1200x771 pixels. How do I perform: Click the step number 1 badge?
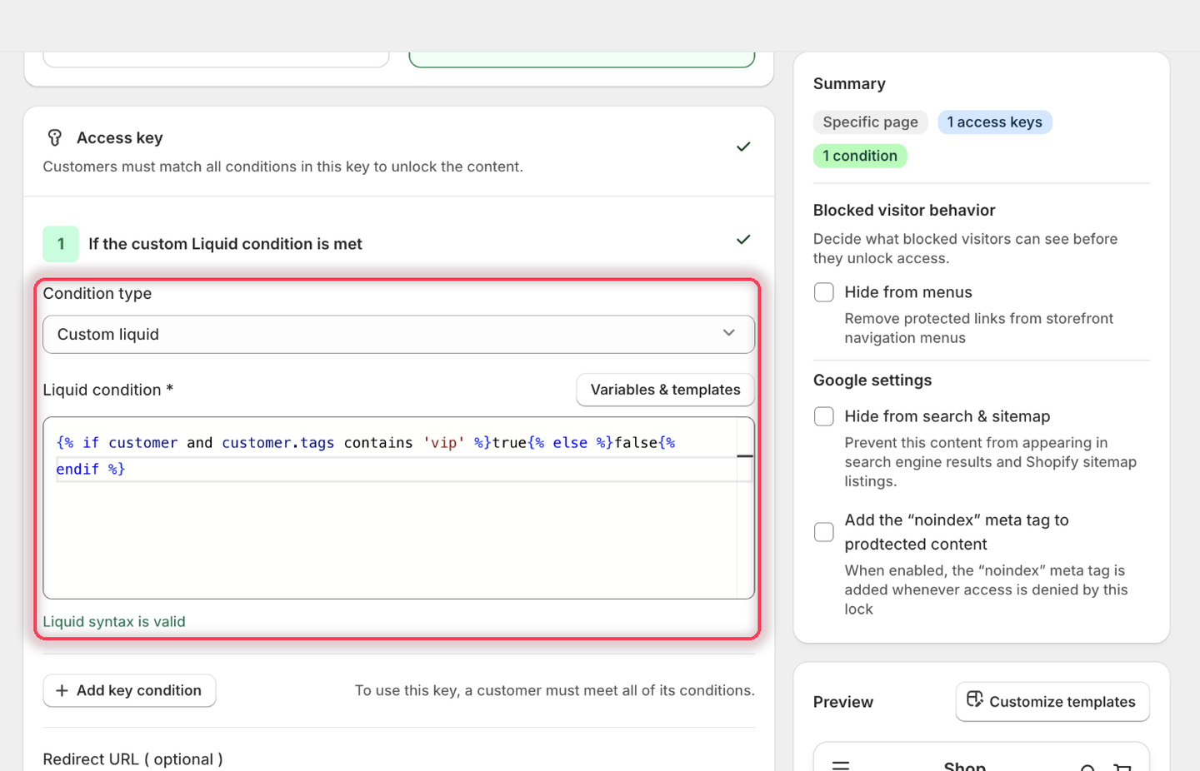point(61,244)
